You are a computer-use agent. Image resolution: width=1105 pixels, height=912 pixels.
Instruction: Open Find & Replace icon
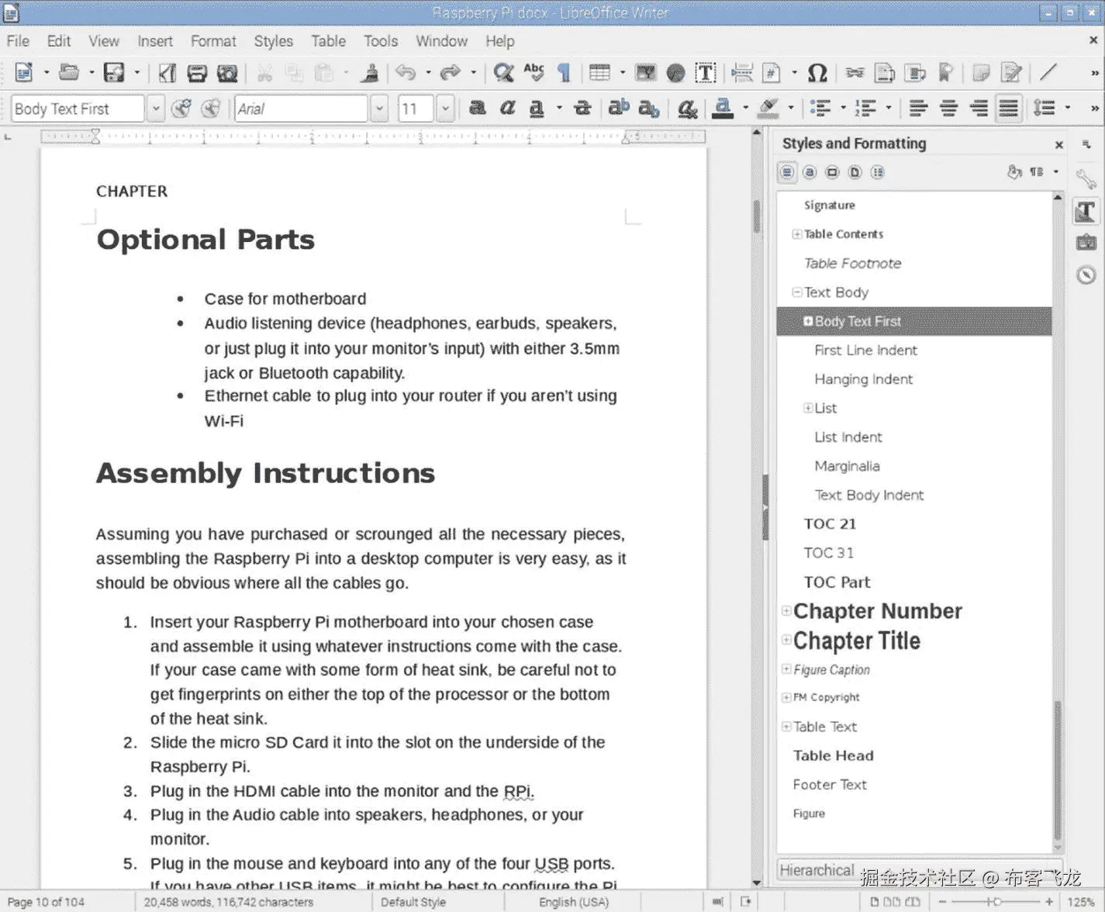tap(504, 73)
